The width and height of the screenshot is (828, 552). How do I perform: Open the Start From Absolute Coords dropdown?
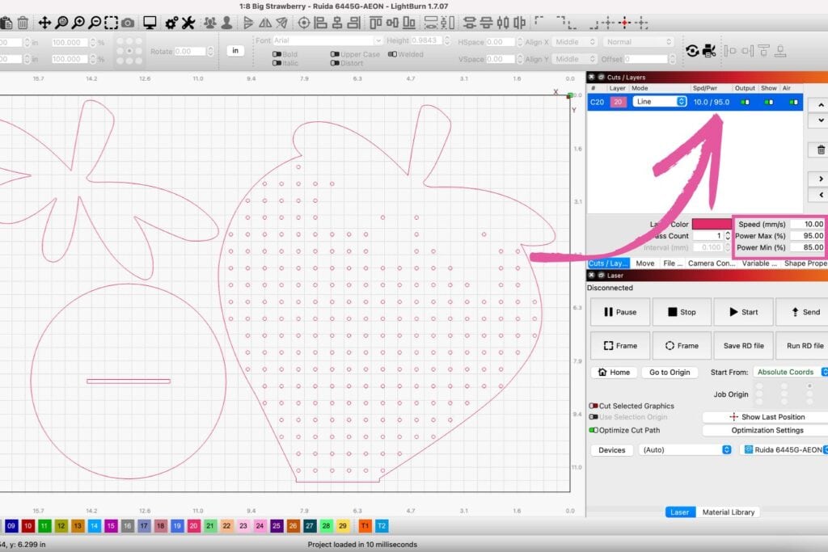click(791, 372)
